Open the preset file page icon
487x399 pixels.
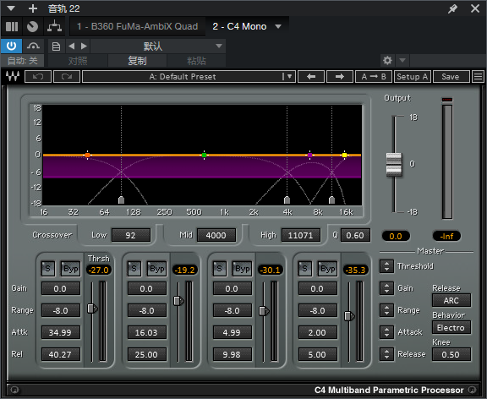point(56,46)
